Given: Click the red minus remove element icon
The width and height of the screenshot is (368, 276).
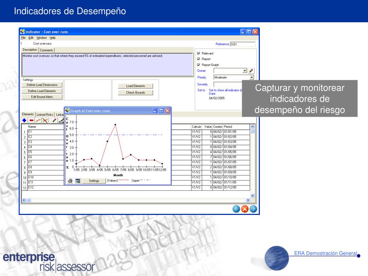Looking at the screenshot, I should pyautogui.click(x=31, y=120).
